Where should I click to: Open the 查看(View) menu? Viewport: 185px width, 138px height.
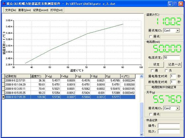(x=25, y=10)
